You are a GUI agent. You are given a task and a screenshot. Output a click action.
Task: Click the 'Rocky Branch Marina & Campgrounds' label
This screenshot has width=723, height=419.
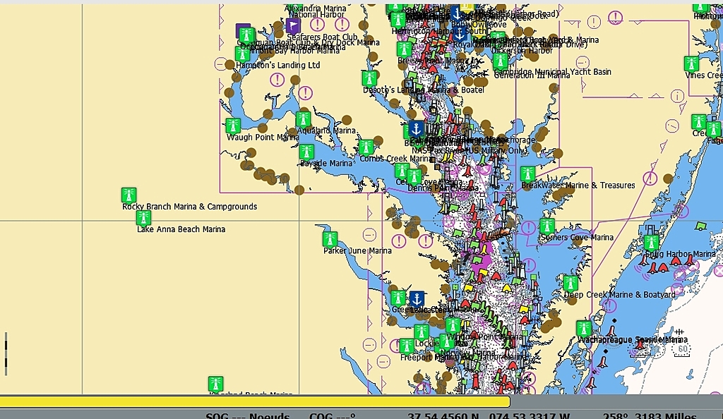coord(189,207)
